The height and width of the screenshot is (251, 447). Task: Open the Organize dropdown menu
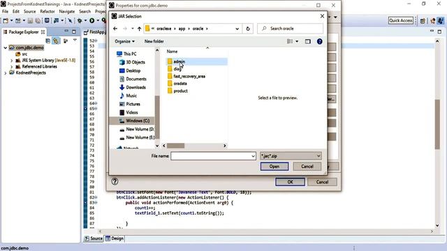click(124, 42)
